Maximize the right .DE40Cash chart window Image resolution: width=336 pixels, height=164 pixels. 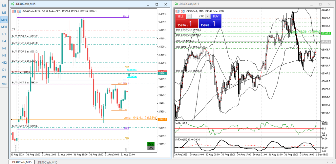pyautogui.click(x=320, y=4)
